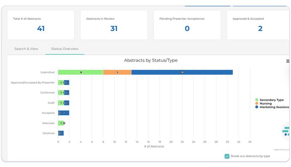Click the blue Confirmed bar segment
The height and width of the screenshot is (167, 291).
(67, 93)
